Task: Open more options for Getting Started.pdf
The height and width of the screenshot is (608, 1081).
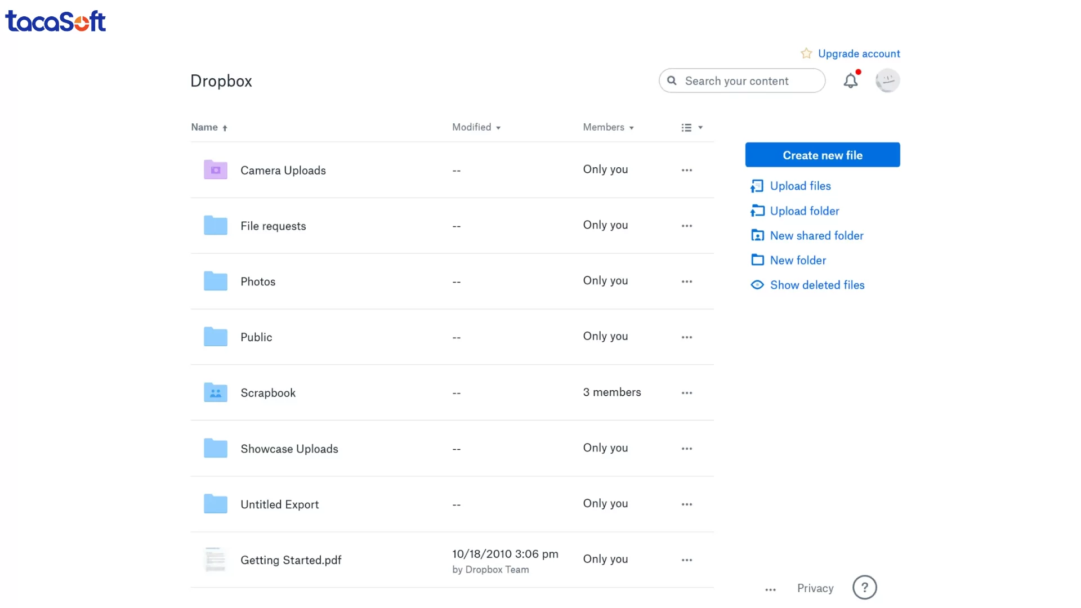Action: (686, 560)
